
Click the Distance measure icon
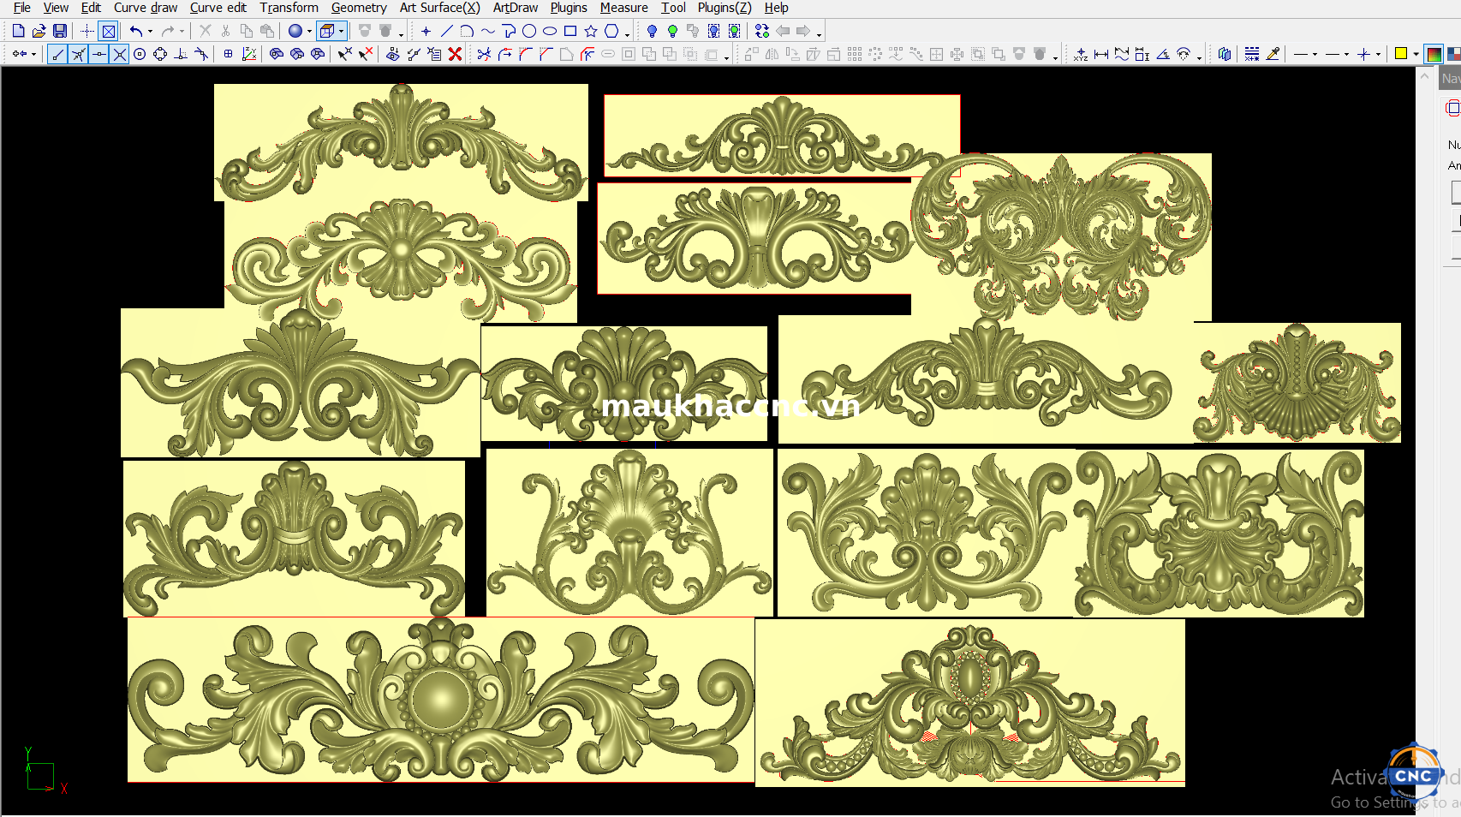(x=1101, y=54)
